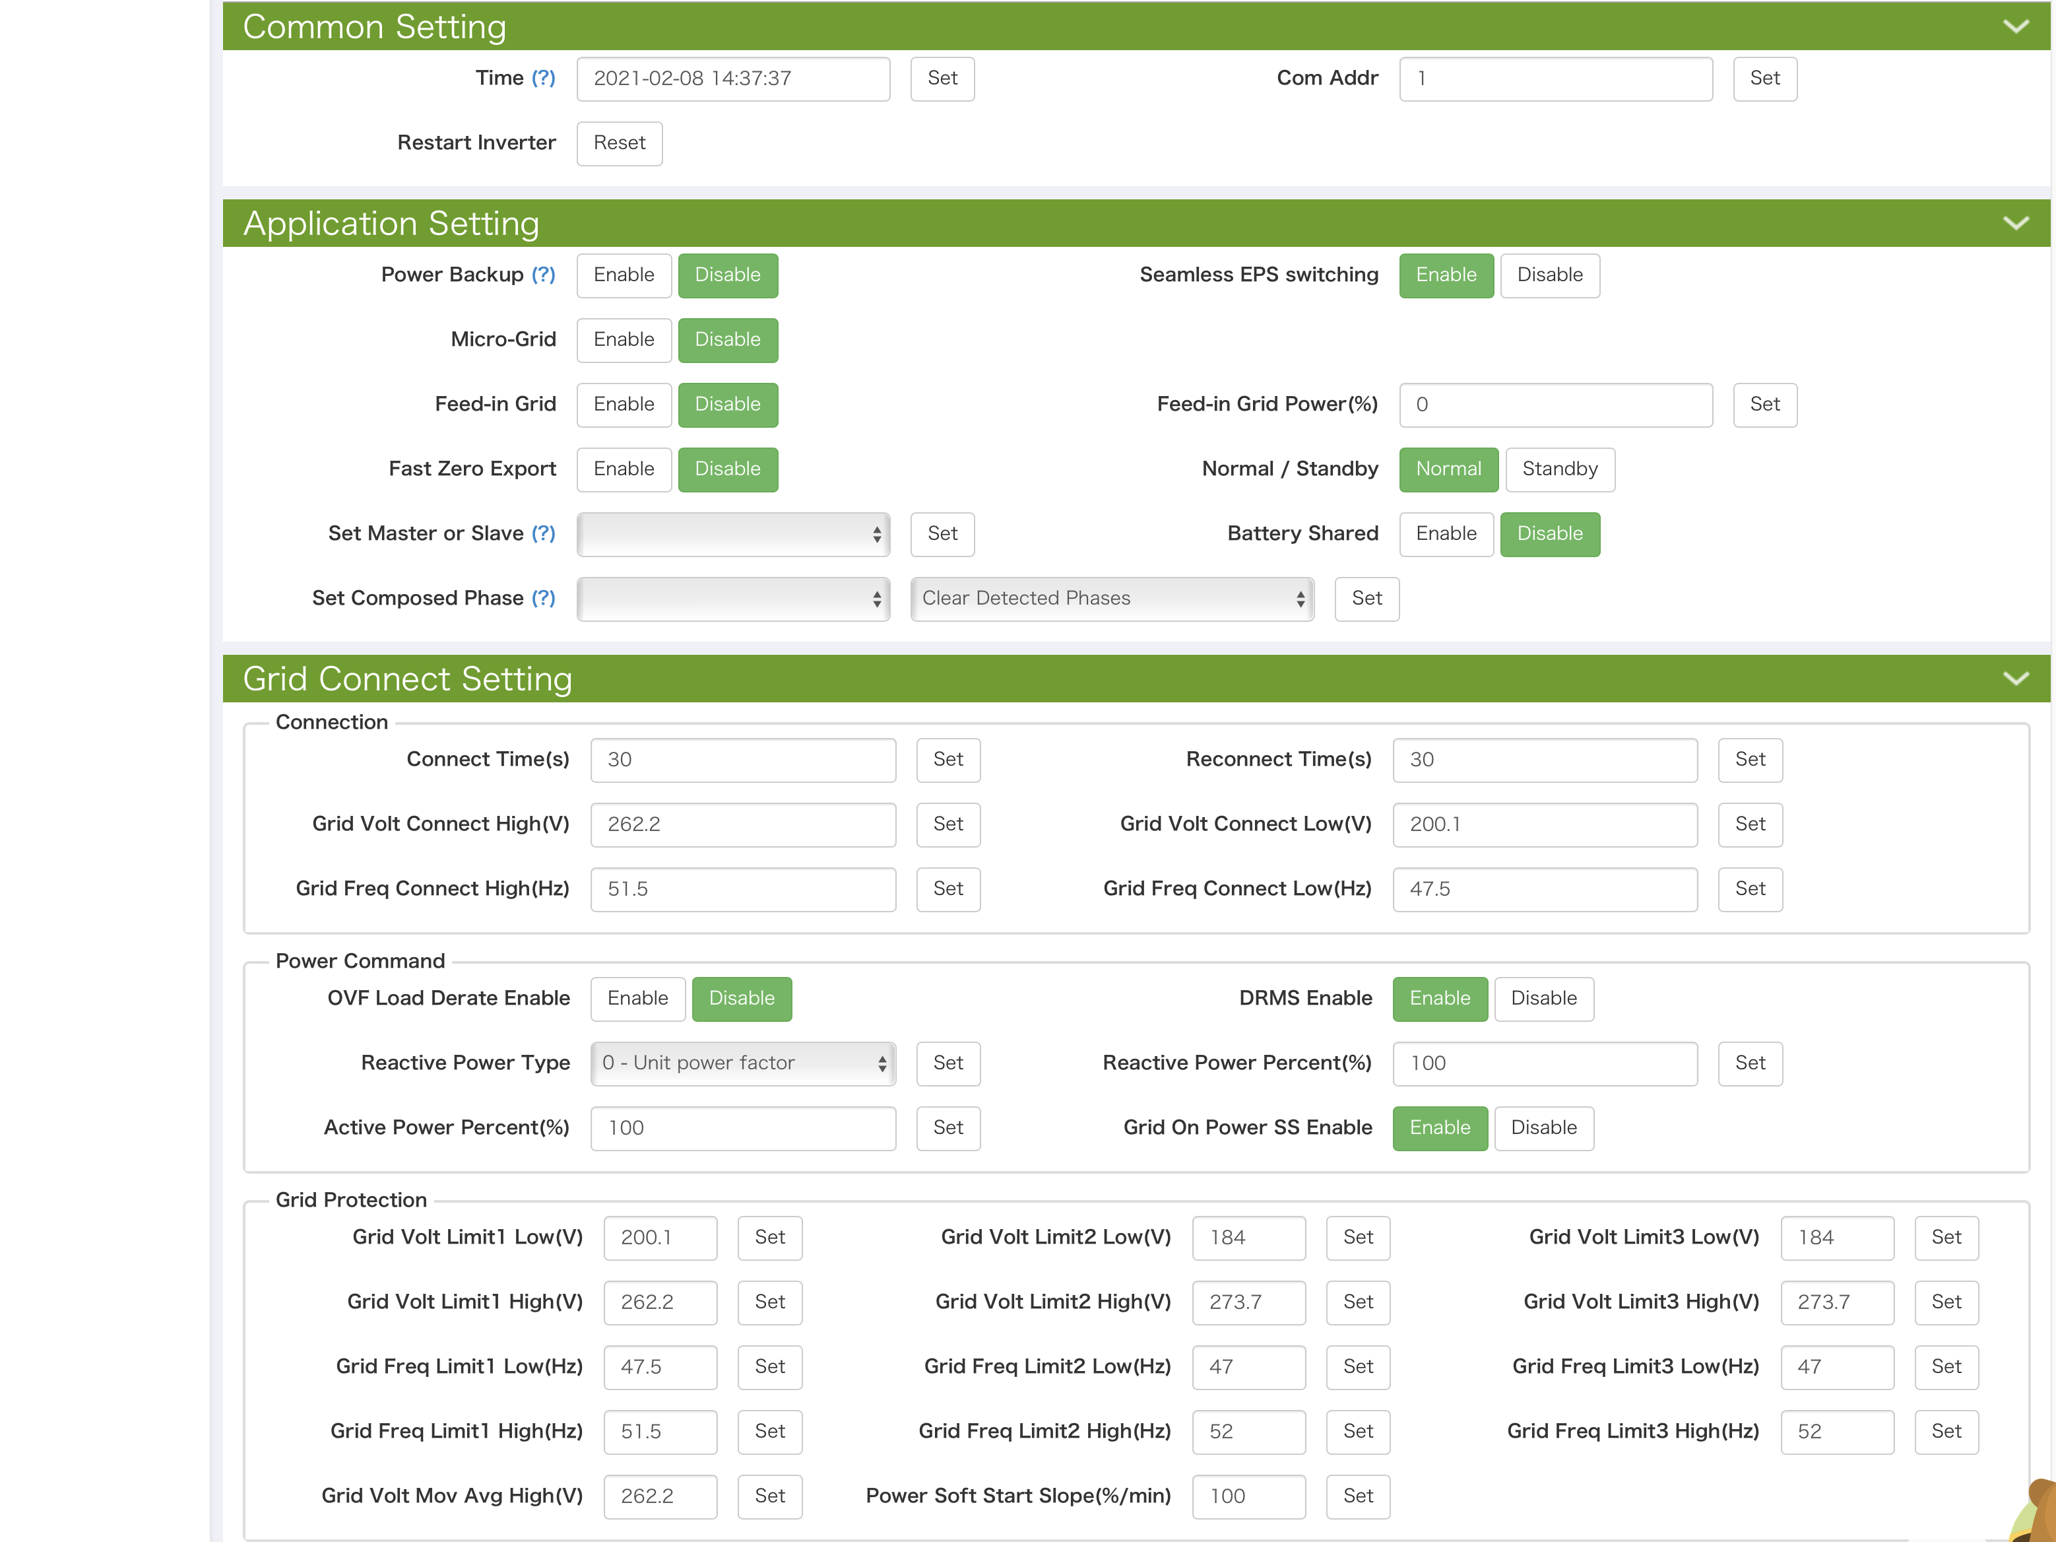Click Set for Composed Phase
The width and height of the screenshot is (2056, 1542).
pyautogui.click(x=1367, y=599)
